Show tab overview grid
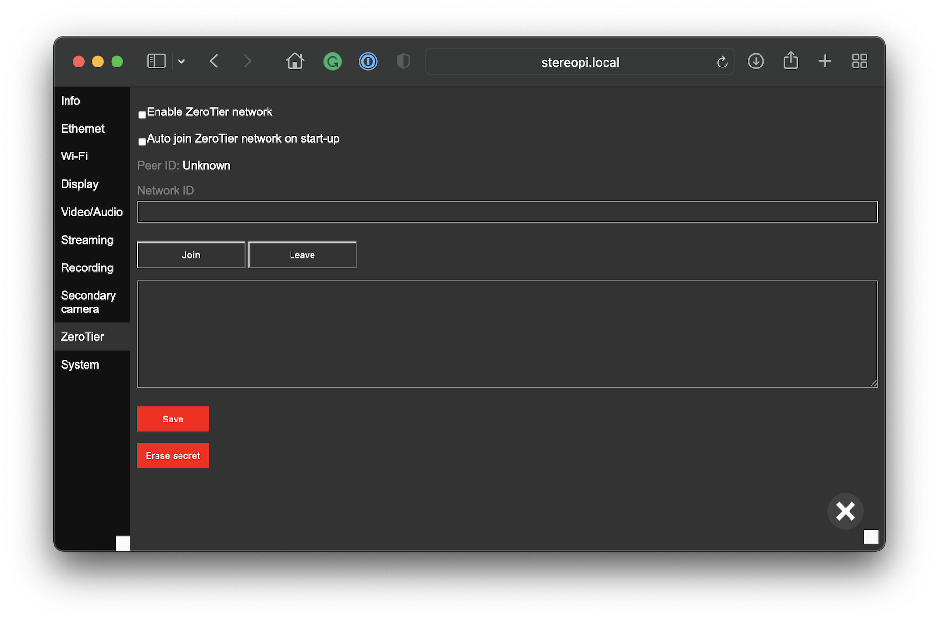 (859, 61)
